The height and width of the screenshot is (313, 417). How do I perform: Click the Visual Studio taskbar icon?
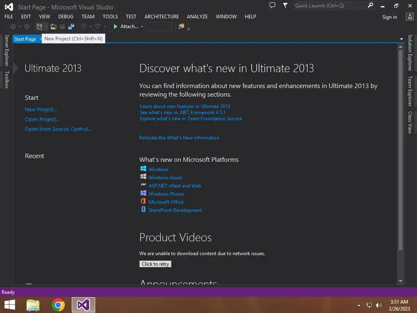(83, 305)
